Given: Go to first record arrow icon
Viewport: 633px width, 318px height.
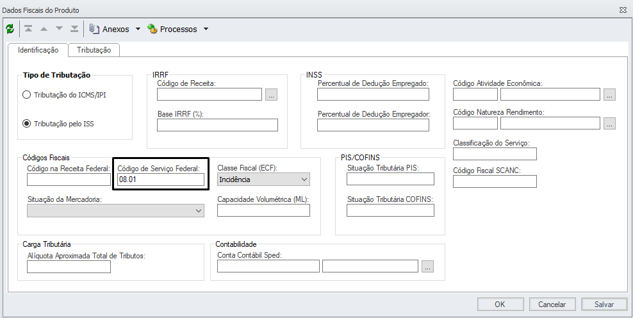Looking at the screenshot, I should 28,29.
